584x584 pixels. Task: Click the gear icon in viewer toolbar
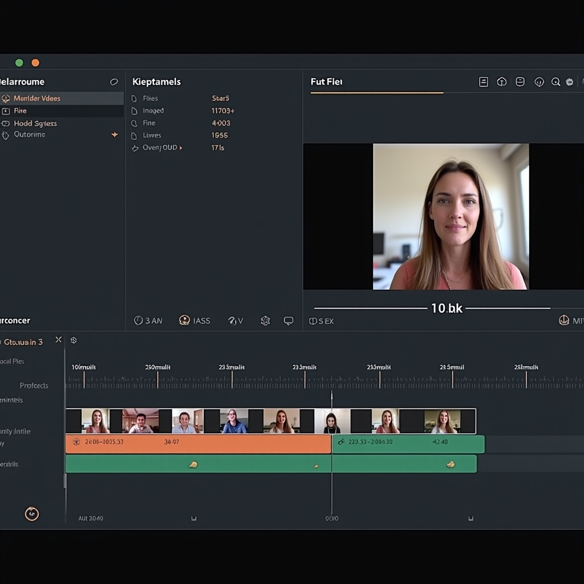pos(569,82)
